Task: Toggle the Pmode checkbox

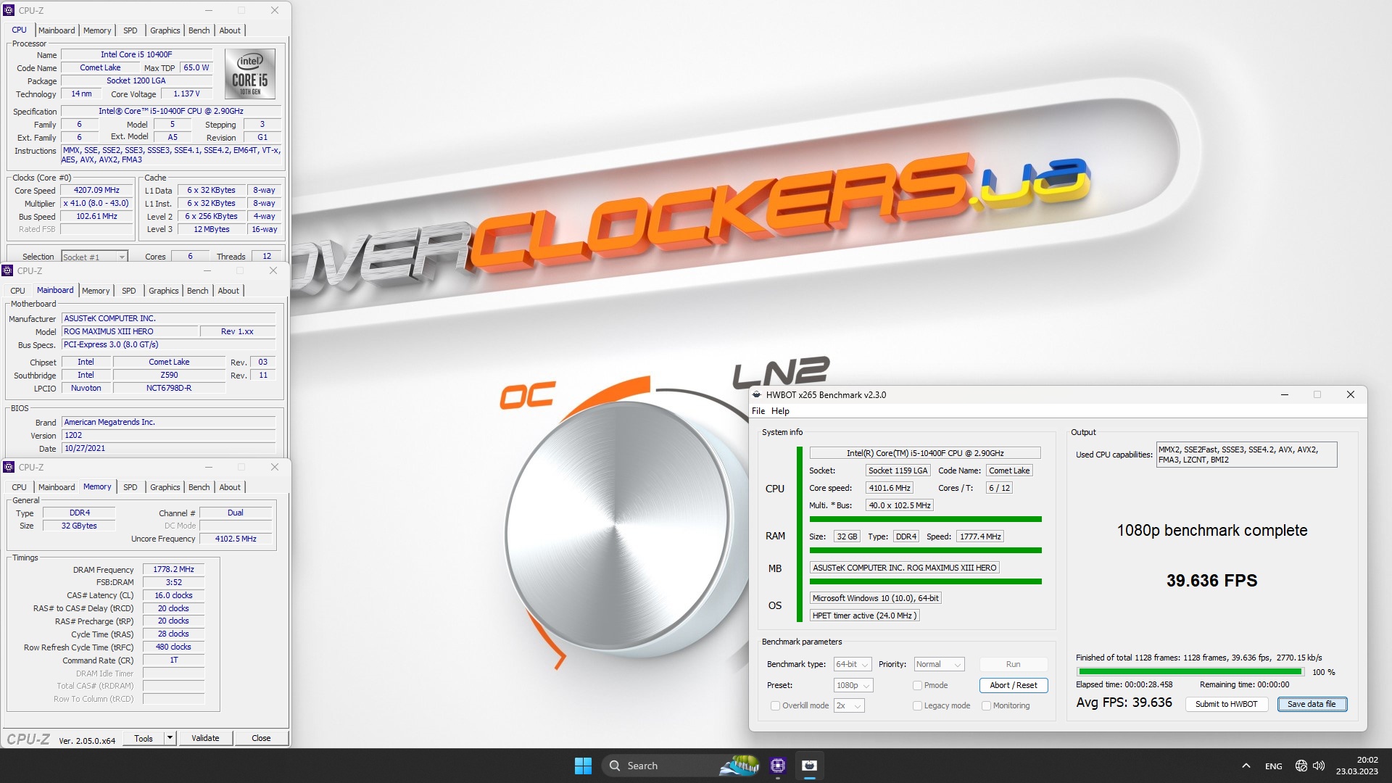Action: pos(917,685)
